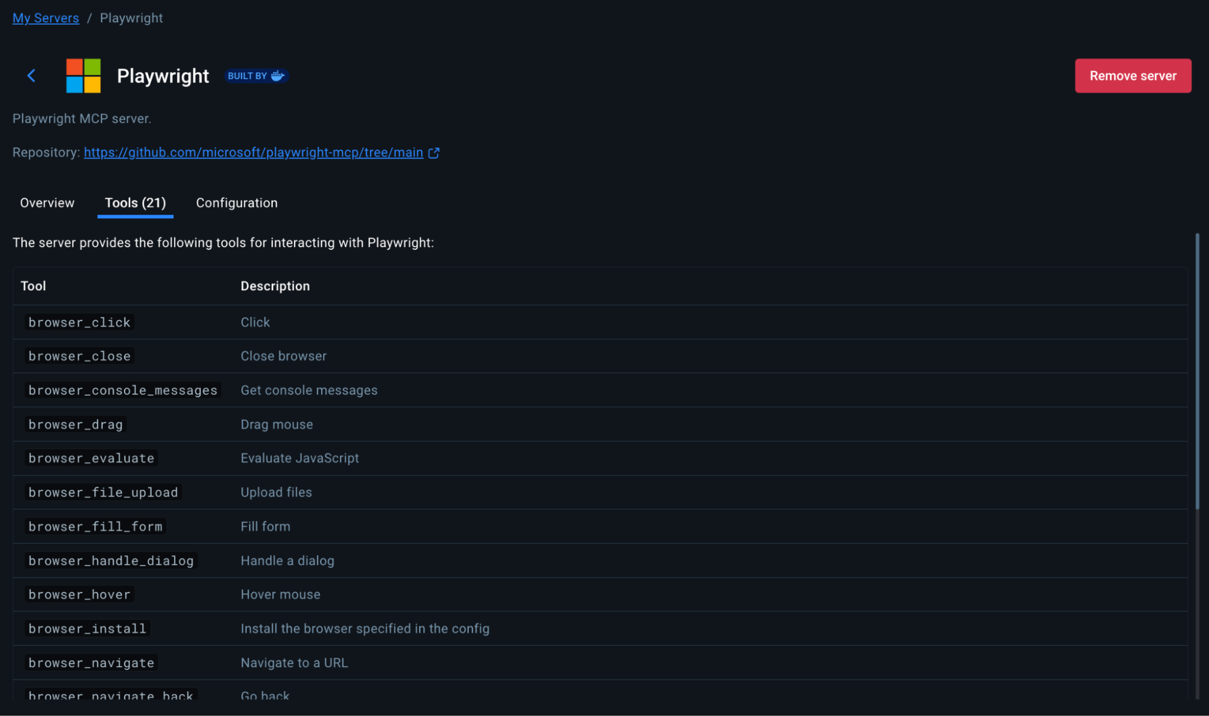Image resolution: width=1209 pixels, height=716 pixels.
Task: Click the browser_click tool name
Action: 79,322
